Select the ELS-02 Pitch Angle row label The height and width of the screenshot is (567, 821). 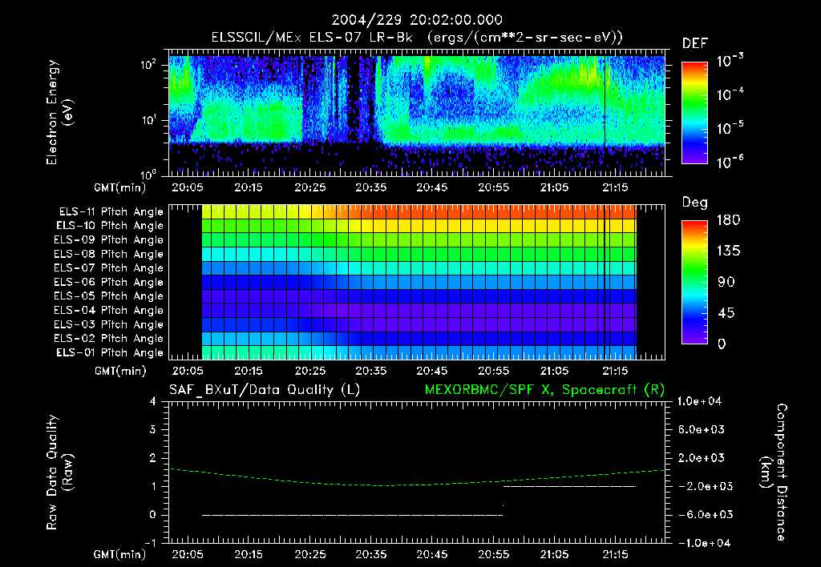pyautogui.click(x=109, y=339)
